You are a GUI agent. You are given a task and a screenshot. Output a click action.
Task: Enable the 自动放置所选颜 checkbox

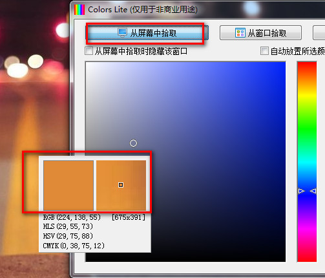264,51
